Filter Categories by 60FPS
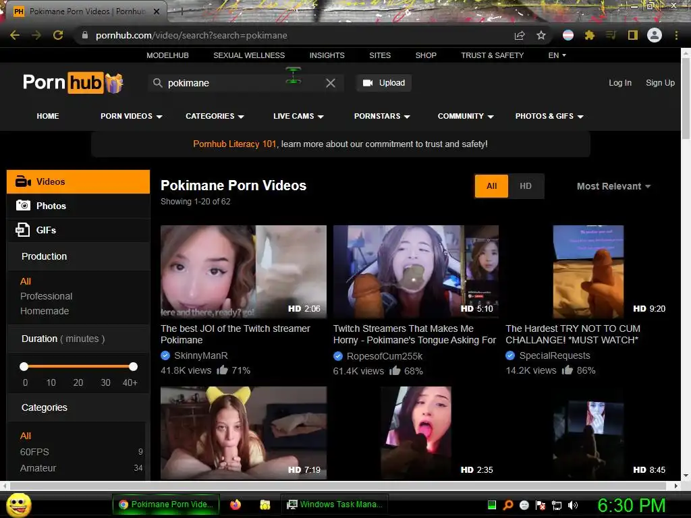Screen dimensions: 691x518 34,452
